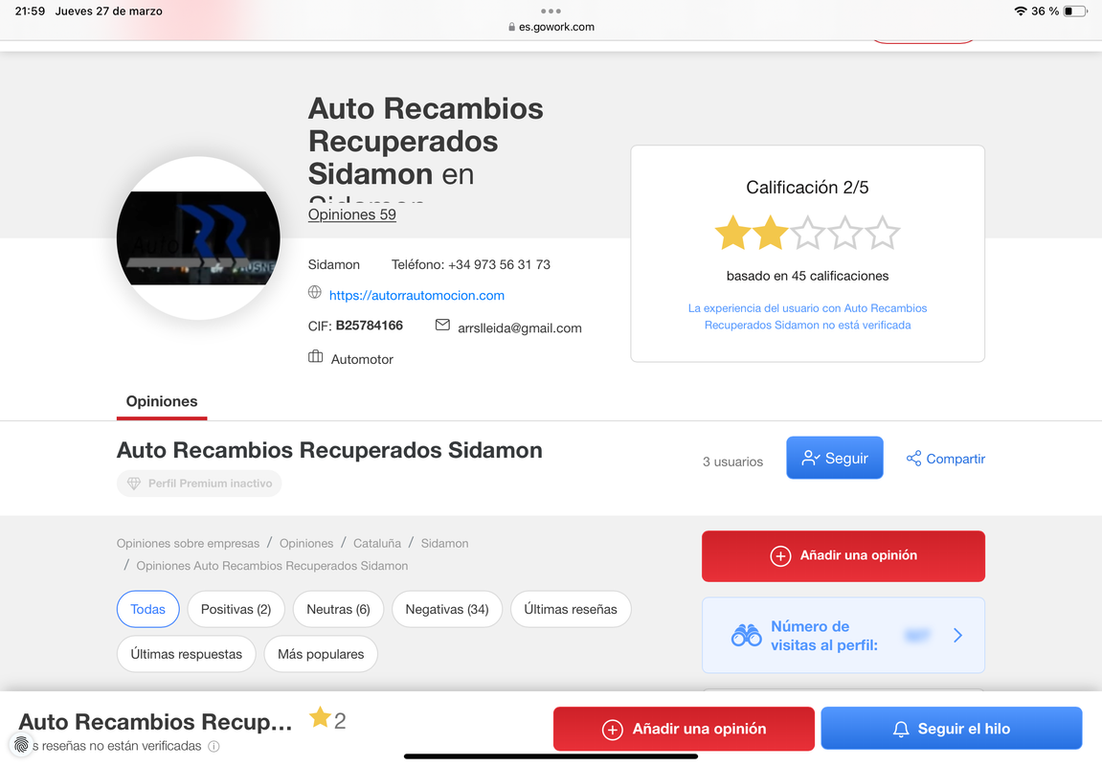This screenshot has height=766, width=1102.
Task: Filter by Positivas (2)
Action: pyautogui.click(x=236, y=609)
